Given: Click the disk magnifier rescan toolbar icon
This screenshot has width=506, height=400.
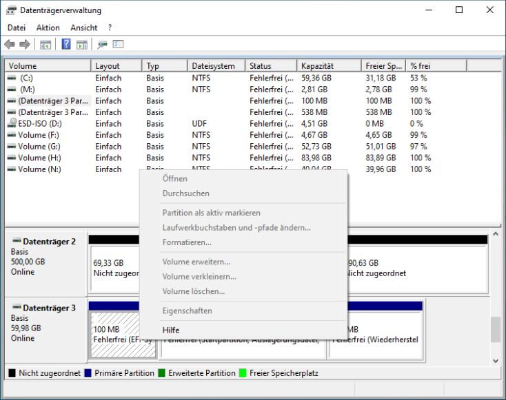Looking at the screenshot, I should click(102, 45).
